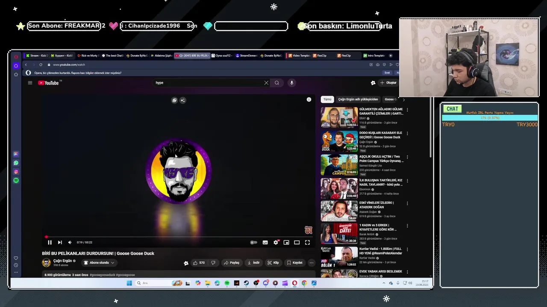This screenshot has height=307, width=547.
Task: Seek using the red video progress bar
Action: click(x=179, y=237)
